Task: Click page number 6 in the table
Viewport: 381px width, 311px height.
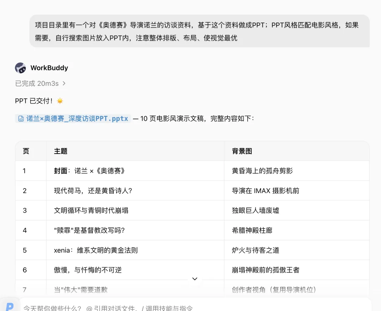Action: pos(25,270)
